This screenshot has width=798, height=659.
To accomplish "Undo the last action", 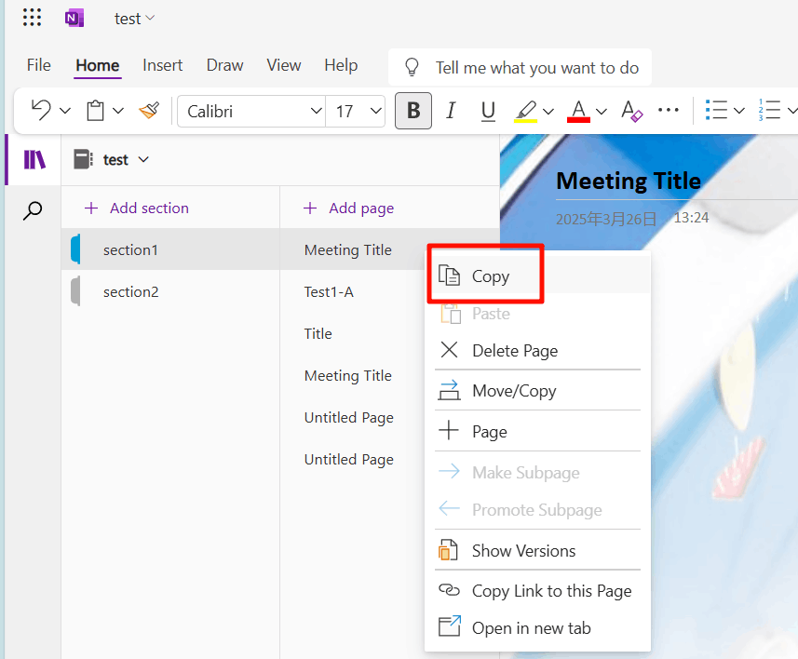I will tap(39, 110).
